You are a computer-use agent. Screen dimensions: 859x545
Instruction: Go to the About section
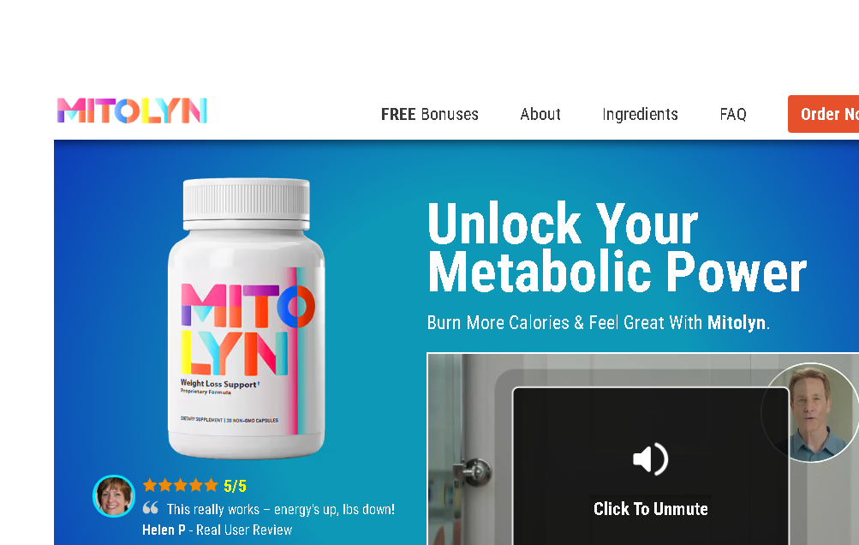point(540,114)
